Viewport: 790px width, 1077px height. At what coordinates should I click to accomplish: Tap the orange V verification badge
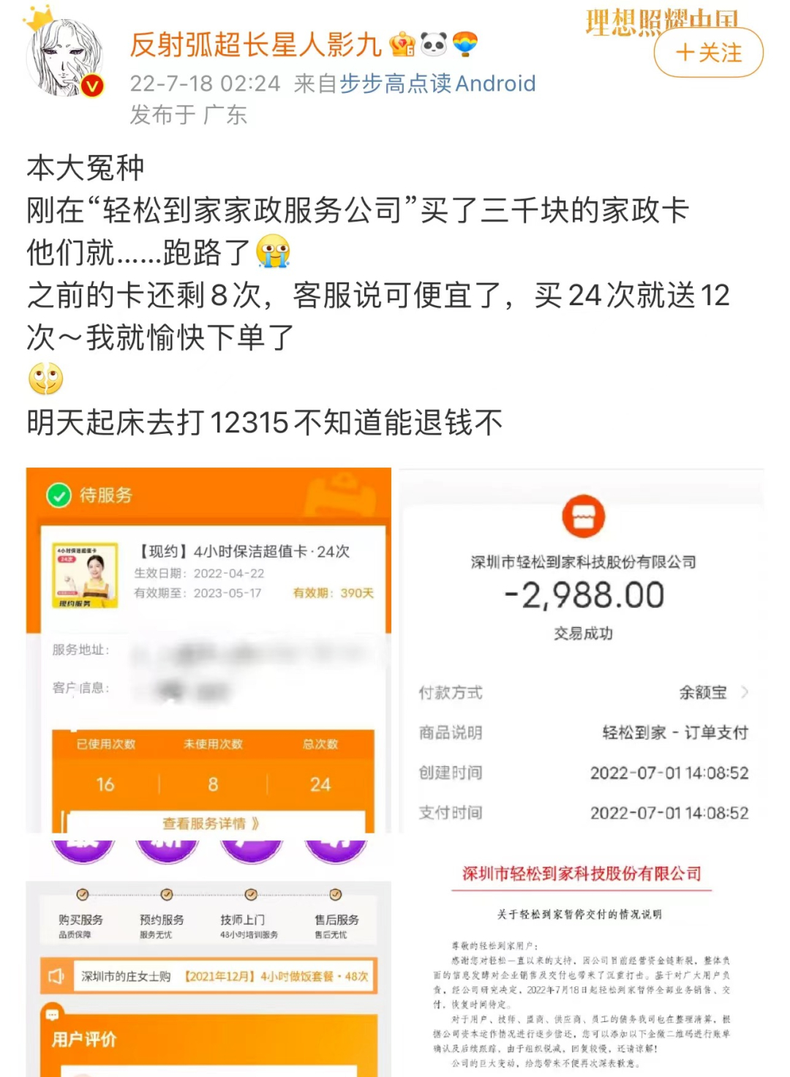pos(91,87)
